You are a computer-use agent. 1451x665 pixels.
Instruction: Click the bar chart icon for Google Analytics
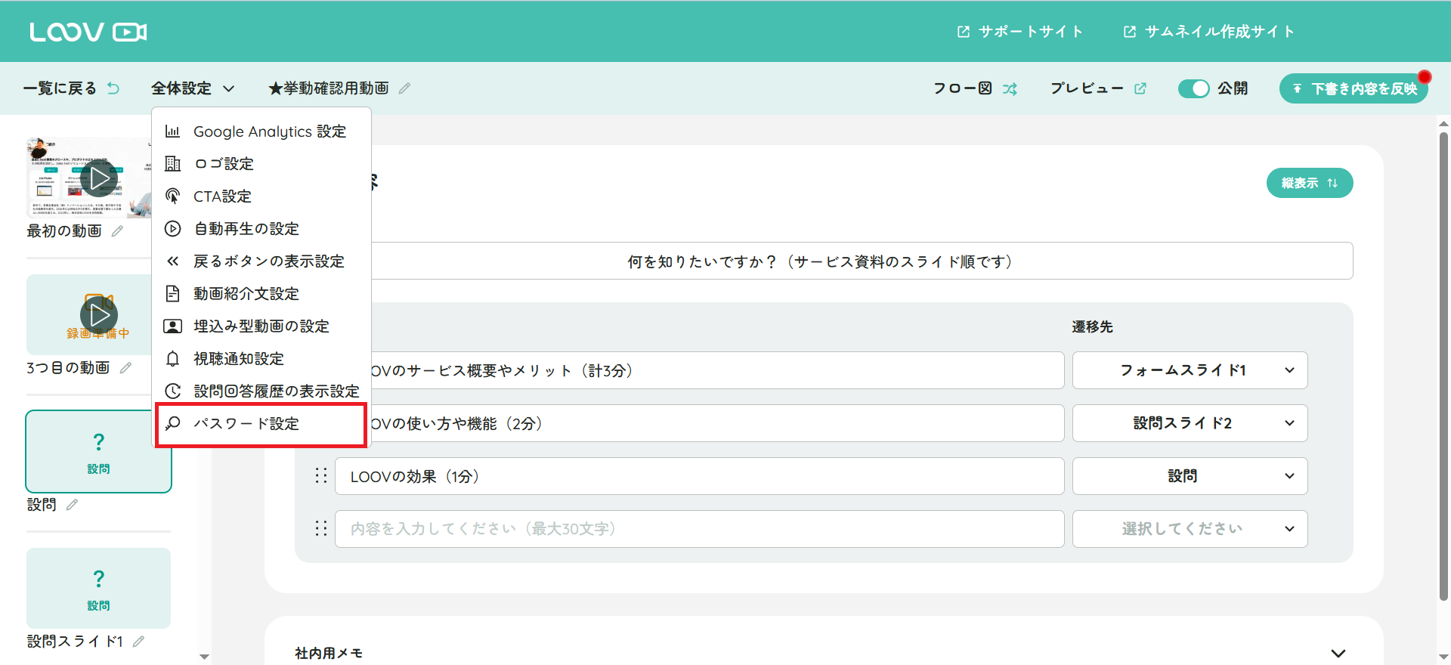pyautogui.click(x=173, y=131)
